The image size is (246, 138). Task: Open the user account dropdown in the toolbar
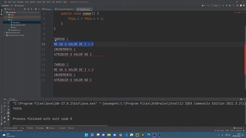pyautogui.click(x=203, y=5)
